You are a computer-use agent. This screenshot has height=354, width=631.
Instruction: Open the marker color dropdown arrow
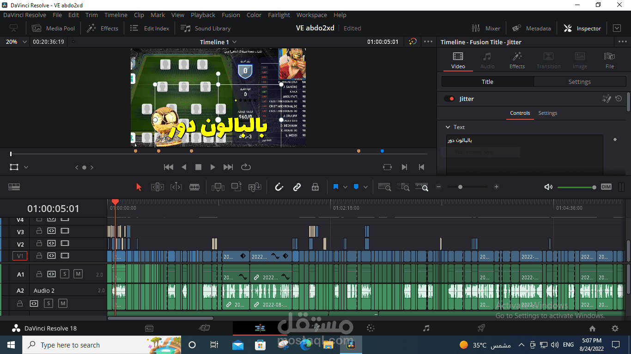(x=365, y=187)
